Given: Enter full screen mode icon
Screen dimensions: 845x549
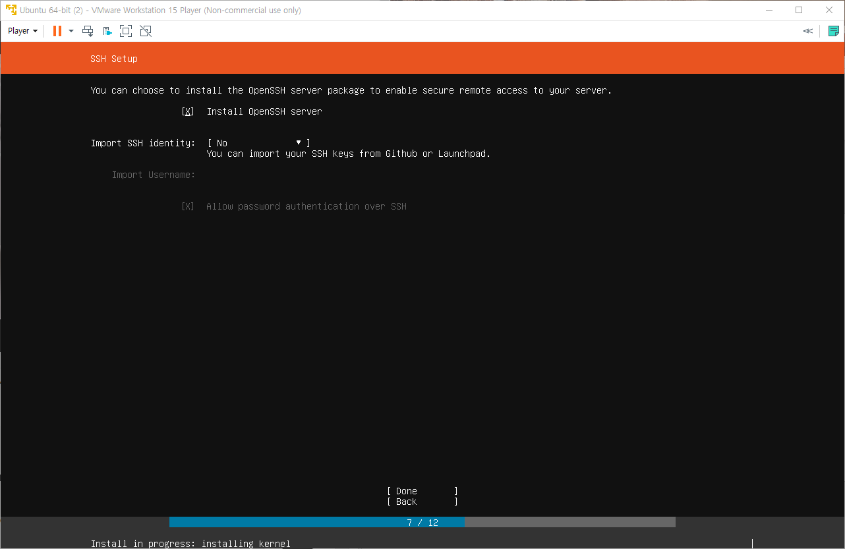Looking at the screenshot, I should 126,31.
